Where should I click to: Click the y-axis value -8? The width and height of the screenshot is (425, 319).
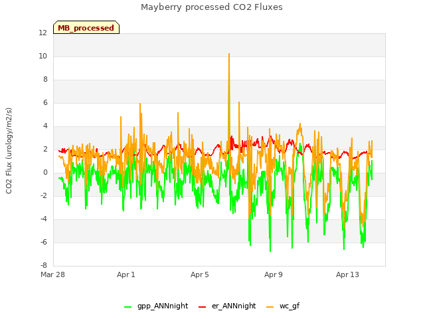(x=44, y=266)
